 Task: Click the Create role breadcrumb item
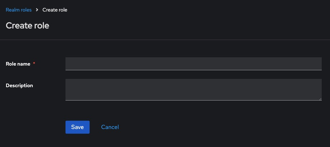[55, 10]
